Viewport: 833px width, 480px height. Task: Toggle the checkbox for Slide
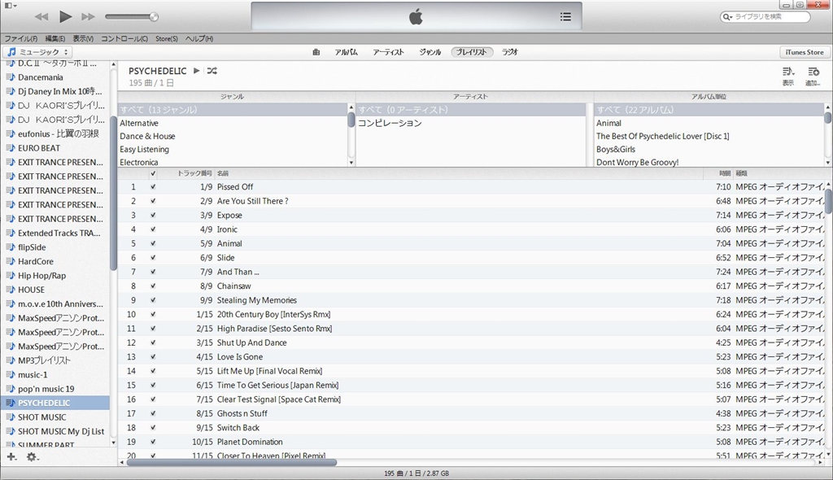point(153,258)
